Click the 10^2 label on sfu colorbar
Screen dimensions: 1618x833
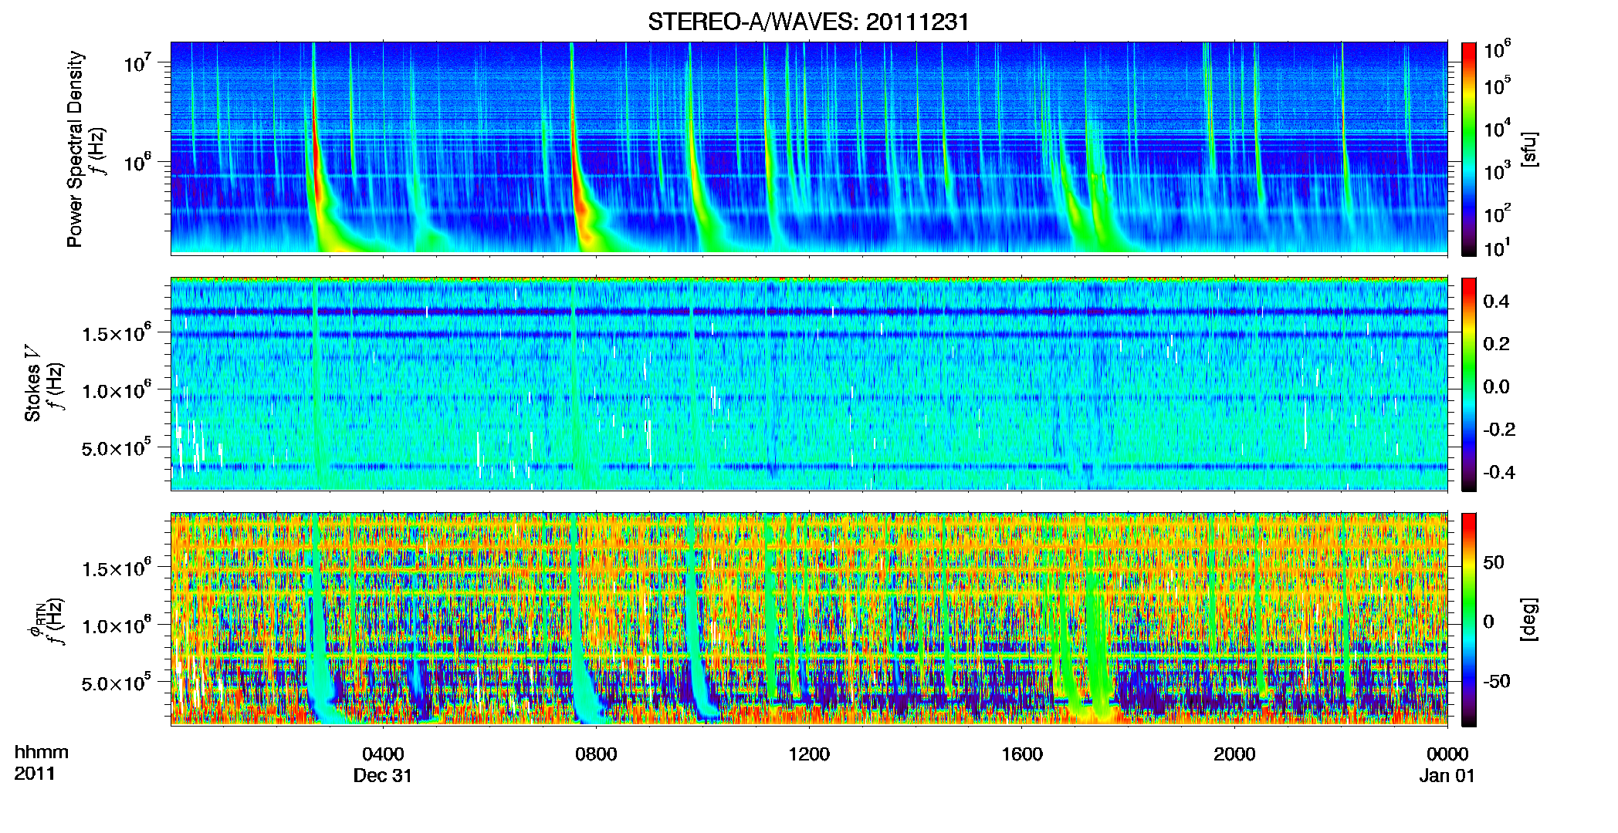point(1498,214)
